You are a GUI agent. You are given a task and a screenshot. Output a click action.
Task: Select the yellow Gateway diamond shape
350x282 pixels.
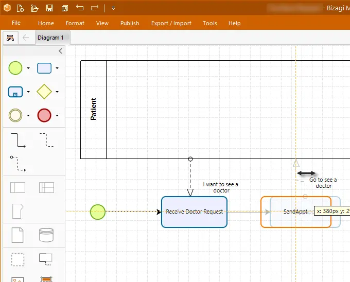44,92
